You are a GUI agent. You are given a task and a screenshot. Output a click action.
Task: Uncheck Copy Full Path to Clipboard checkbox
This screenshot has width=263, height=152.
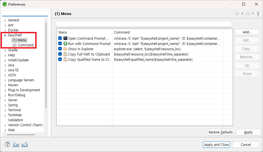(x=60, y=54)
